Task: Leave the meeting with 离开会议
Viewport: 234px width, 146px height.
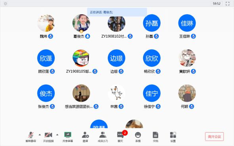Action: coord(214,137)
